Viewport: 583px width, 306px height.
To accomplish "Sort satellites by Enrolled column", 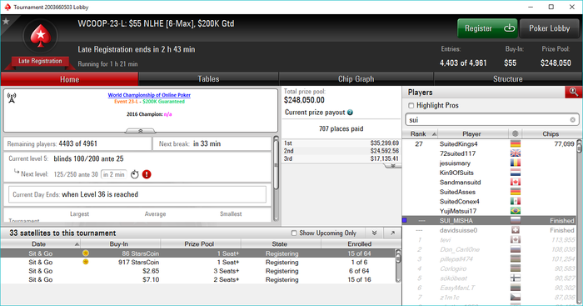I will 359,243.
